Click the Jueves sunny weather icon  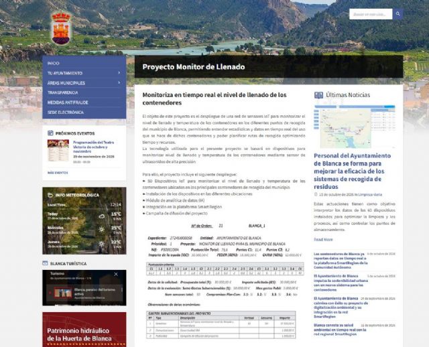pyautogui.click(x=102, y=244)
